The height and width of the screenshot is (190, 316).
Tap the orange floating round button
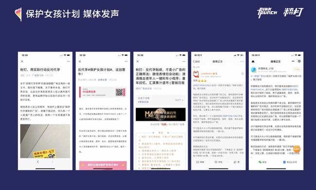pos(297,149)
